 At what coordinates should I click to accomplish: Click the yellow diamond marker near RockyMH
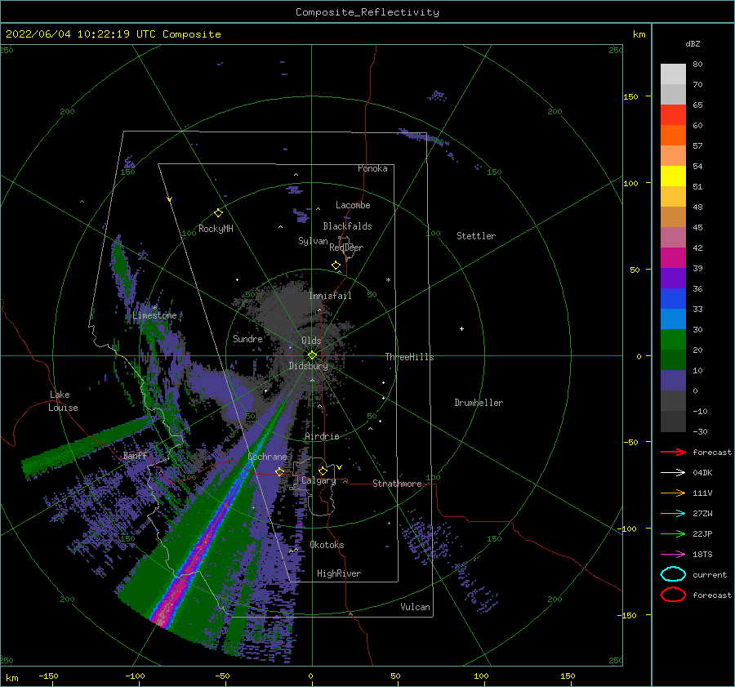point(218,213)
